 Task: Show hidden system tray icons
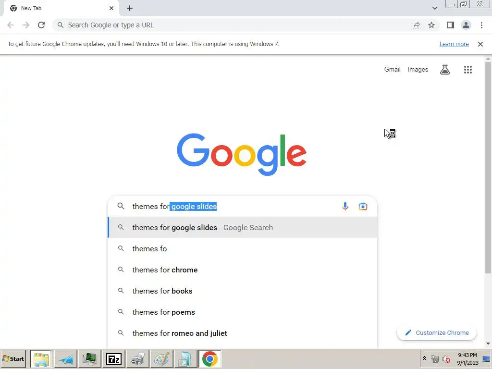[x=425, y=358]
